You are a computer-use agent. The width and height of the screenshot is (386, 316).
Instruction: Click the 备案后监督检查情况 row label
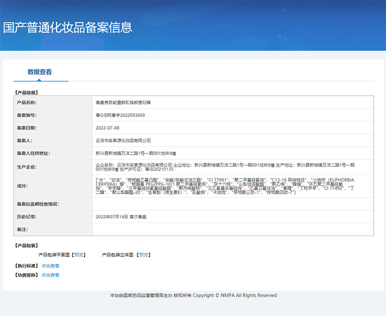(x=38, y=204)
